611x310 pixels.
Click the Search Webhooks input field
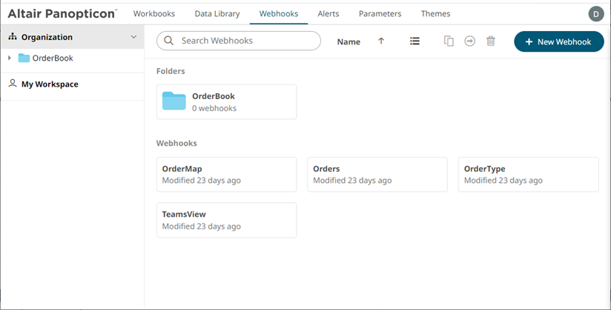click(246, 41)
